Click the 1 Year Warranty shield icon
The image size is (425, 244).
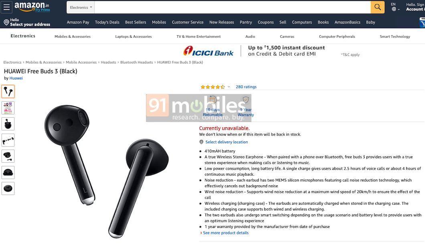[x=246, y=100]
